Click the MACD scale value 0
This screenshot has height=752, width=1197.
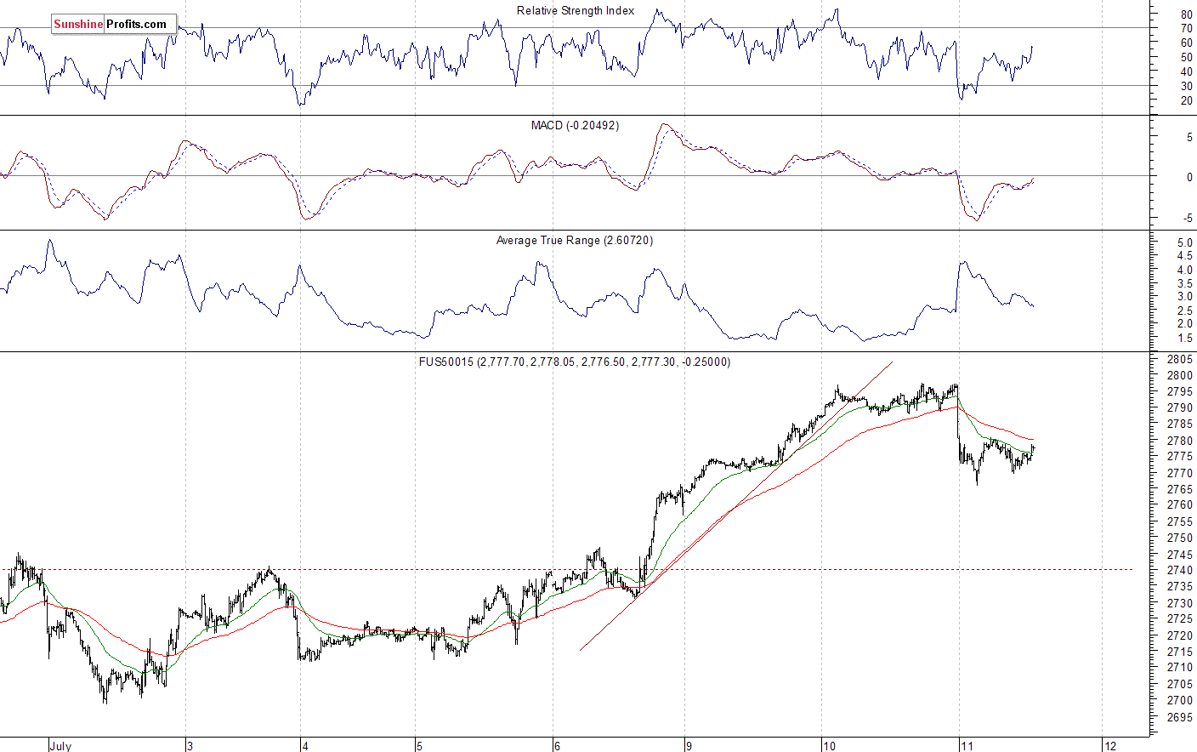coord(1189,178)
